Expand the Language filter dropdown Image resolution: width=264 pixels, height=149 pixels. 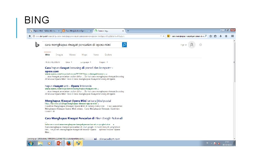(x=86, y=62)
